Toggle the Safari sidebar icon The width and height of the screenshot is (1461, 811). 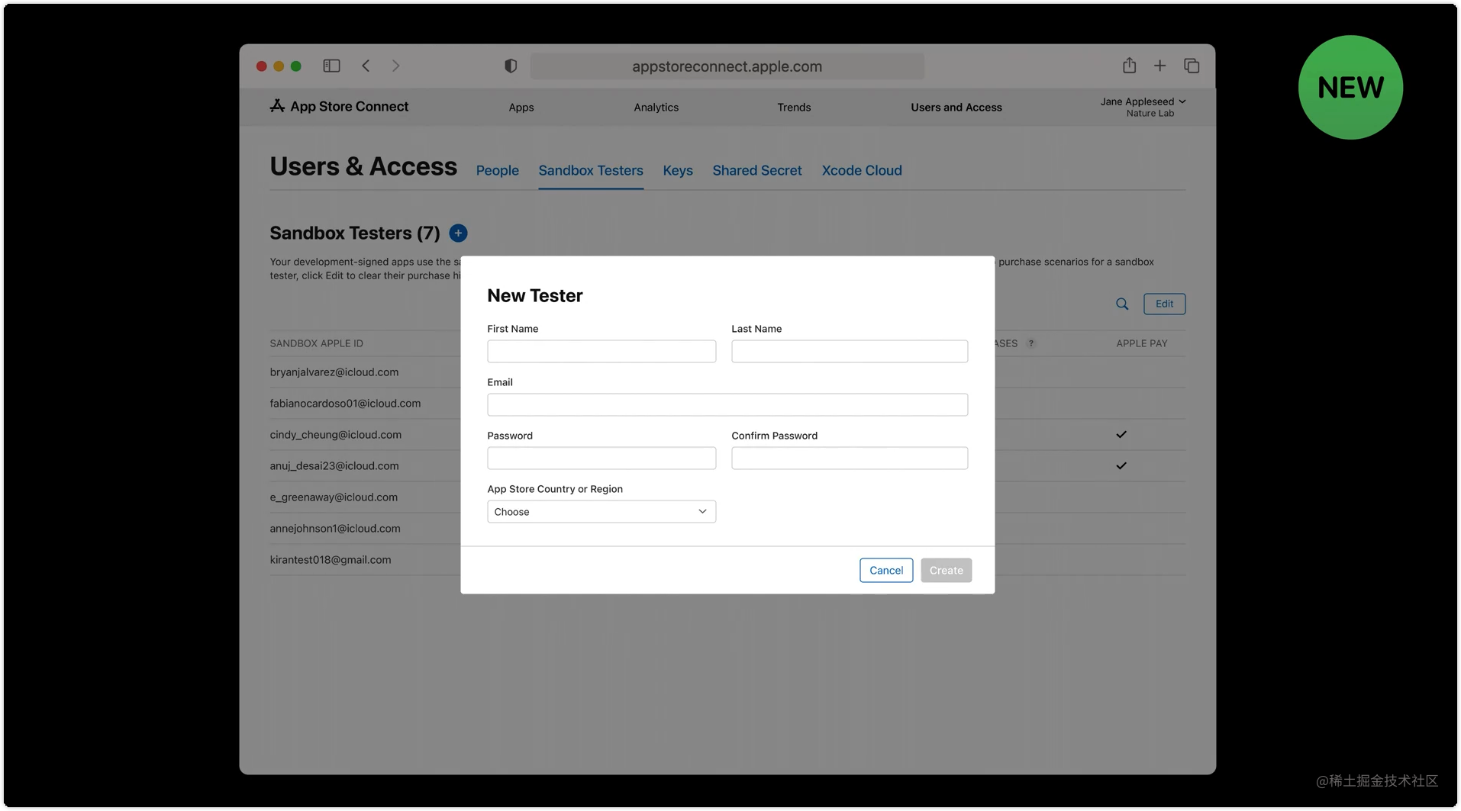pos(331,66)
